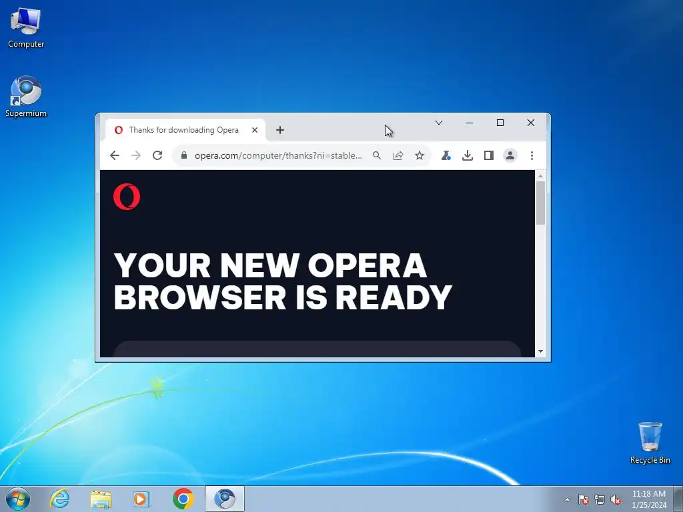Image resolution: width=683 pixels, height=512 pixels.
Task: Click the muted volume tray icon
Action: tap(616, 499)
